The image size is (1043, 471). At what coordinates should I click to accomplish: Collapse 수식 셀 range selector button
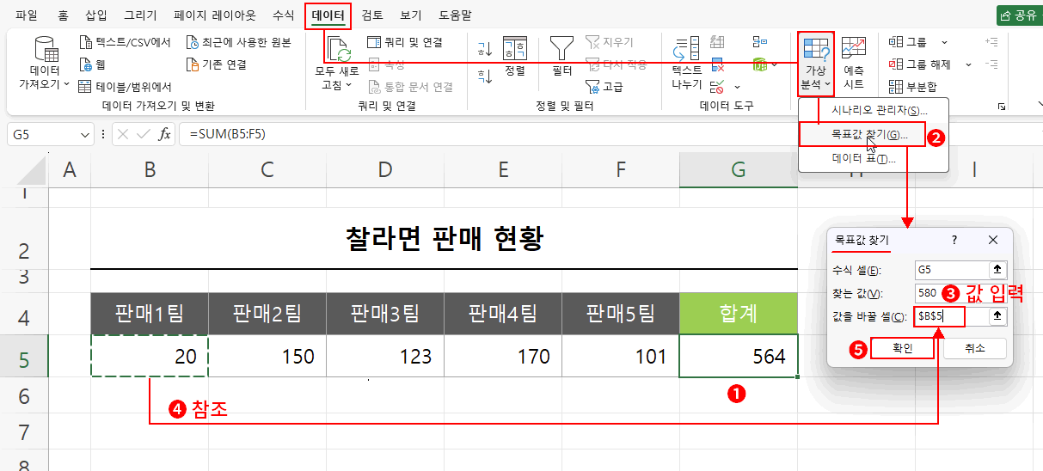(x=997, y=270)
